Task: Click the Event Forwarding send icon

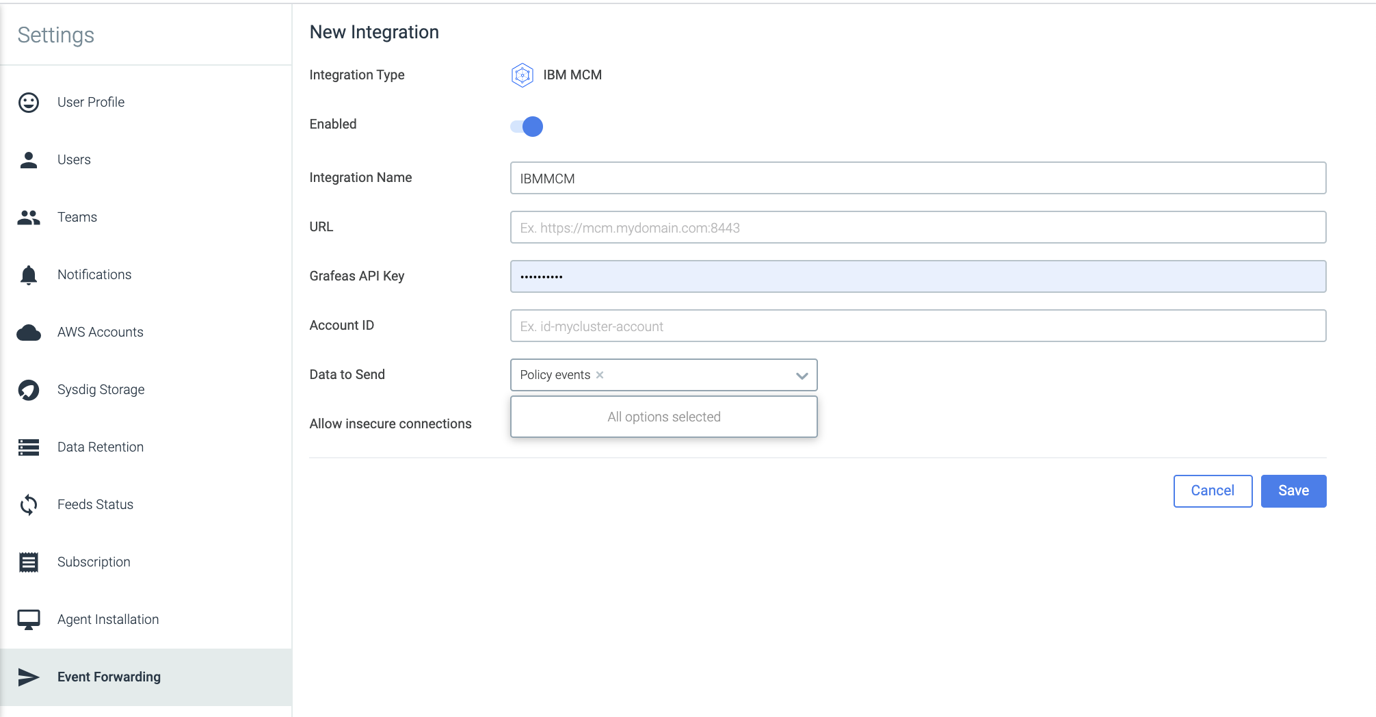Action: 29,677
